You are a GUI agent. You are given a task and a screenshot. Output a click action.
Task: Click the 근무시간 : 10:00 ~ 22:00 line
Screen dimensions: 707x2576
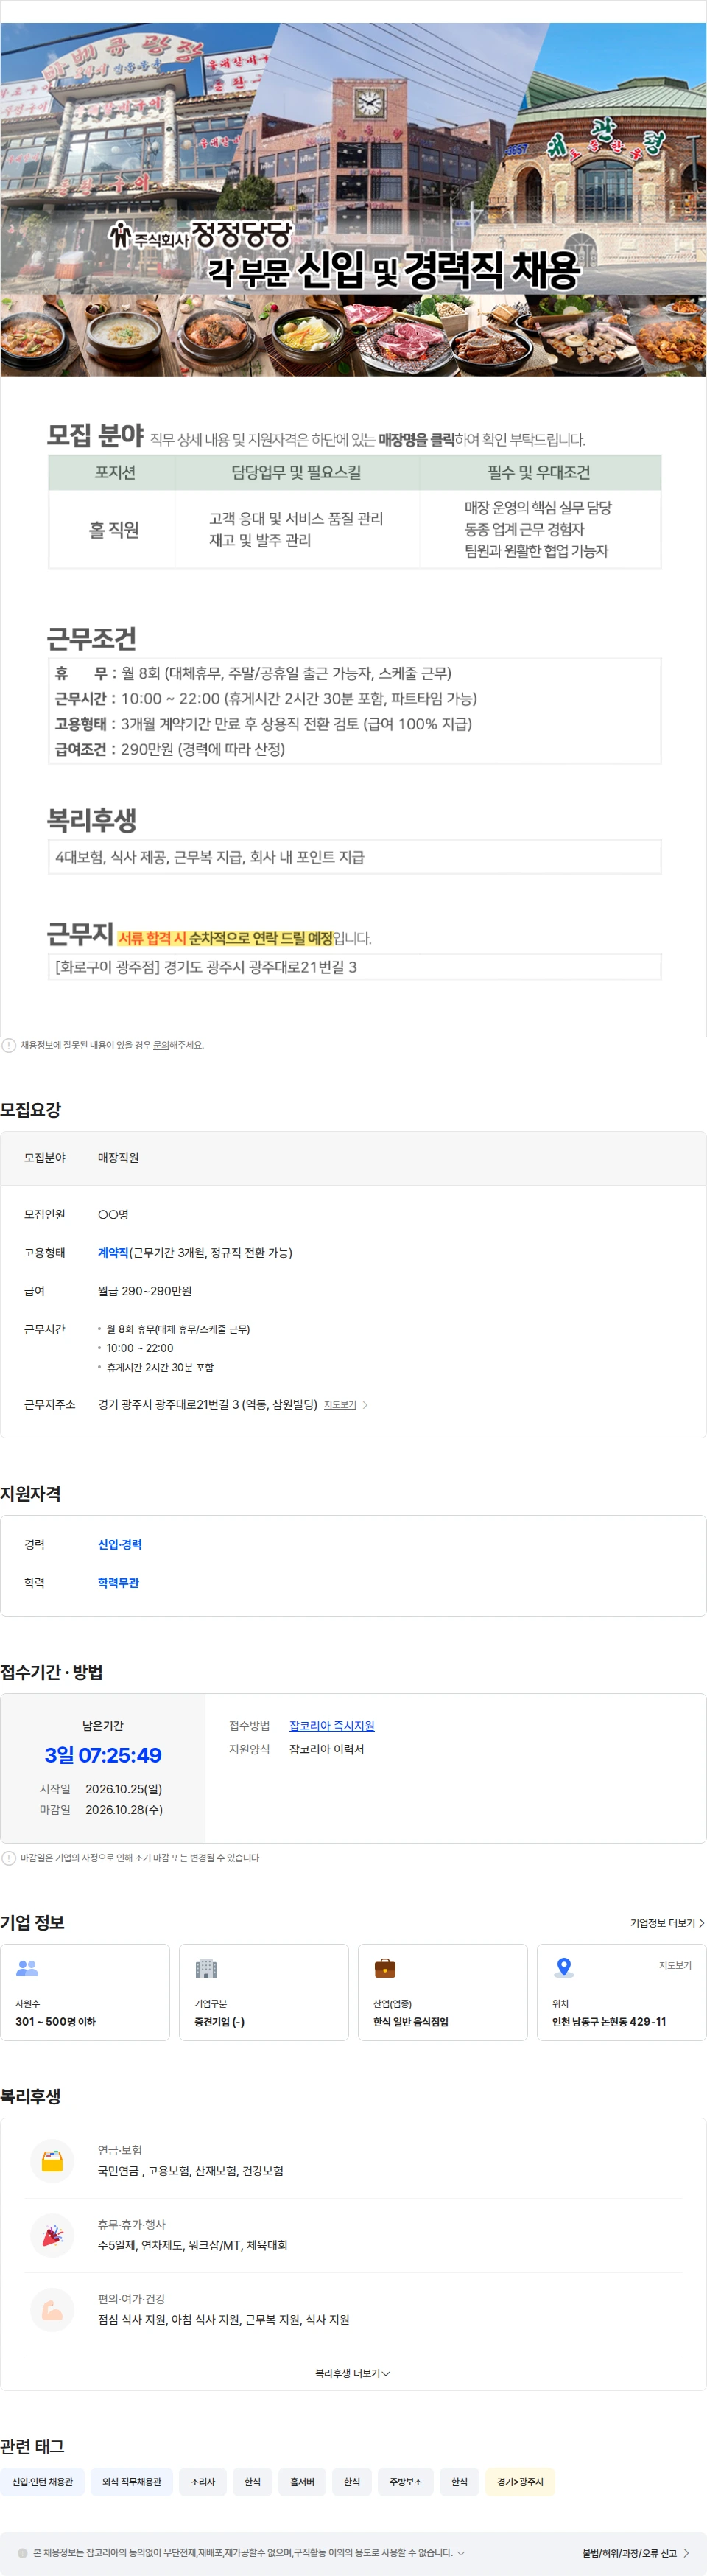coord(266,698)
